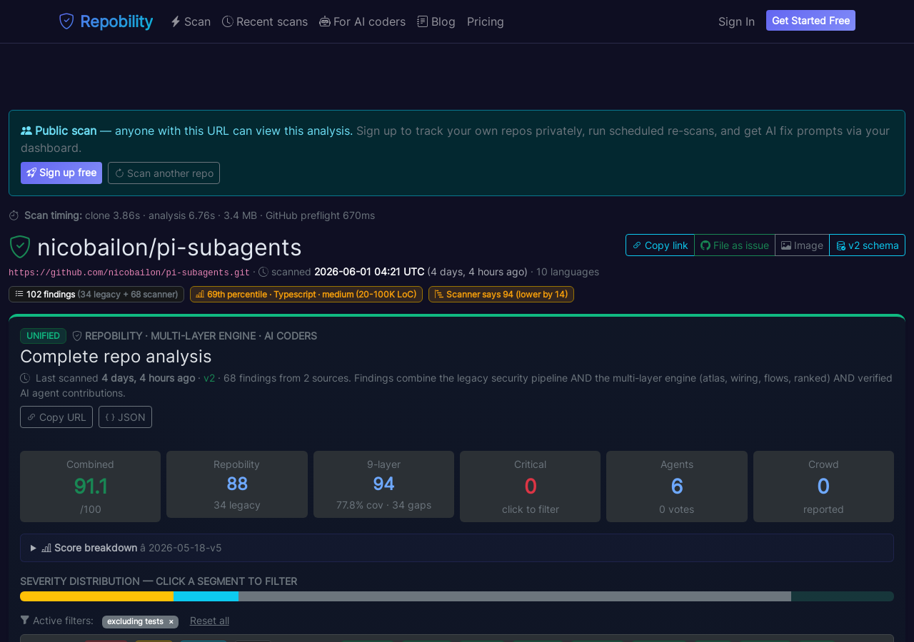The width and height of the screenshot is (914, 642).
Task: Click the Scanner says 94 badge
Action: (501, 294)
